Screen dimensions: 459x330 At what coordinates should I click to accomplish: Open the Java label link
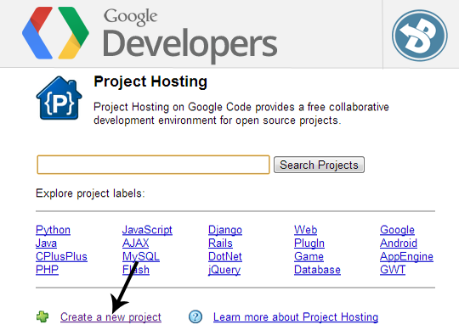(46, 243)
